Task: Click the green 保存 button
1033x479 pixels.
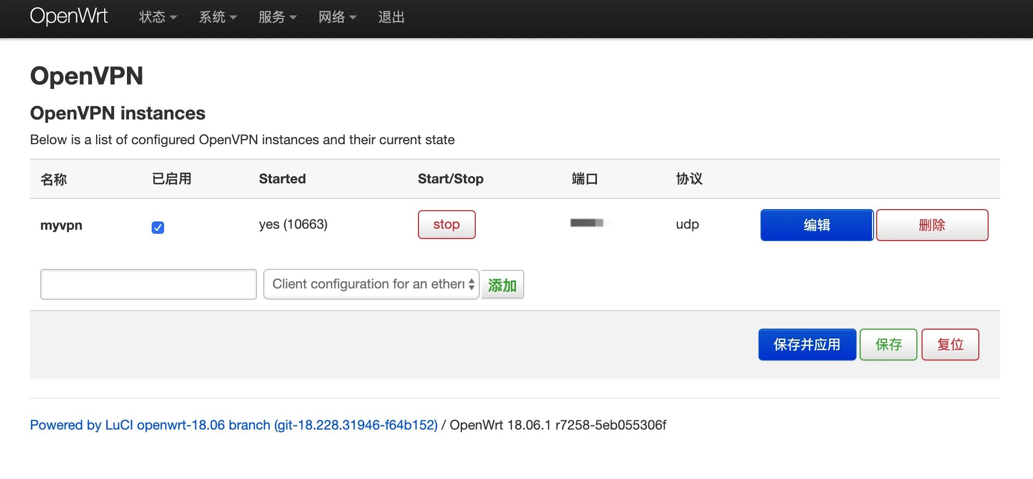Action: (889, 345)
